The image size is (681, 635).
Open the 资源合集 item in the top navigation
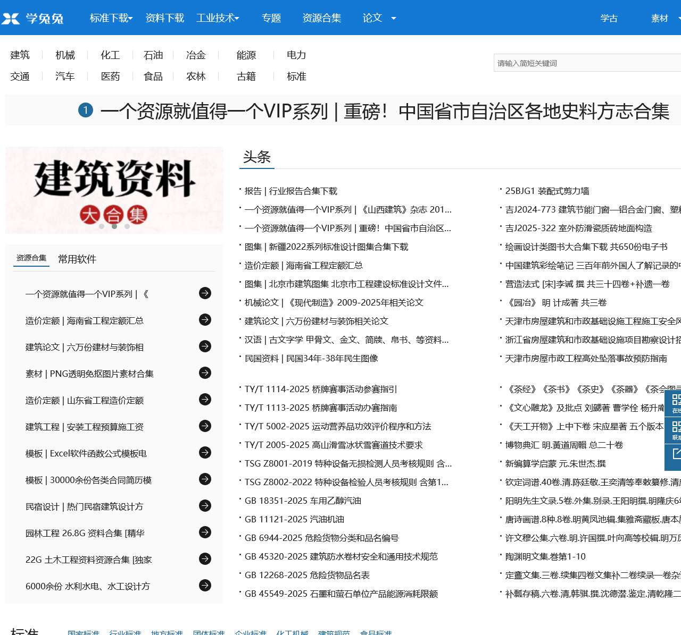click(x=321, y=18)
